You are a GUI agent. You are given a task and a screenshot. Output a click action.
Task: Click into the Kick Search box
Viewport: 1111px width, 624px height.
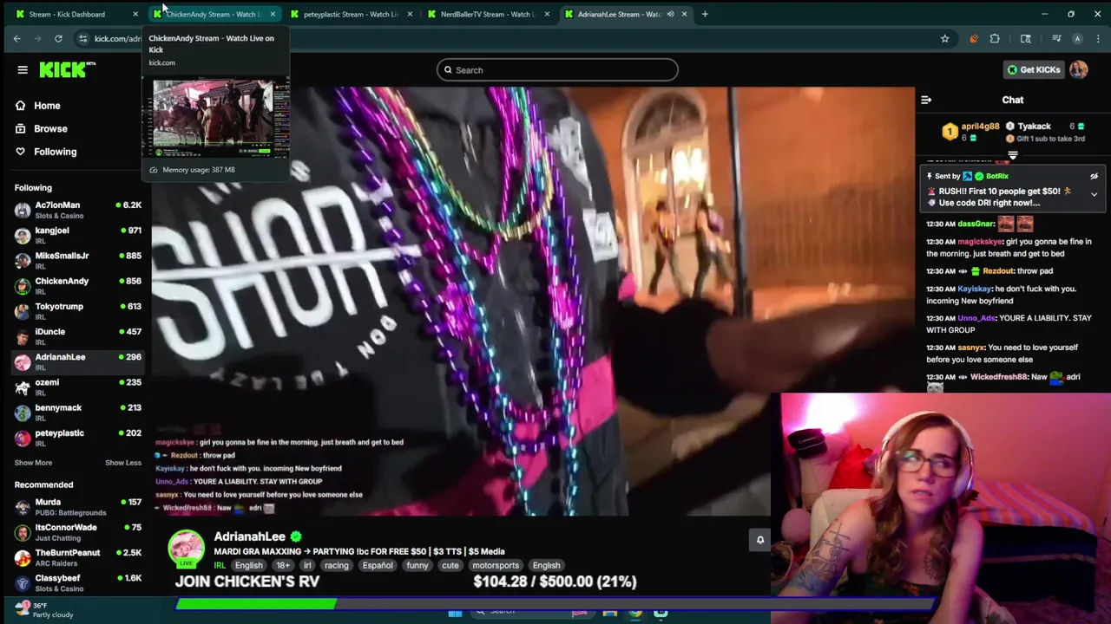[x=557, y=70]
